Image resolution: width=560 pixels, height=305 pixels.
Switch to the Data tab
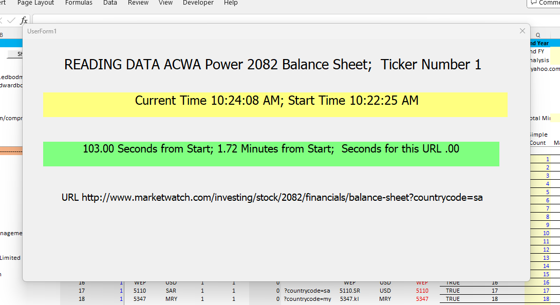pos(110,3)
